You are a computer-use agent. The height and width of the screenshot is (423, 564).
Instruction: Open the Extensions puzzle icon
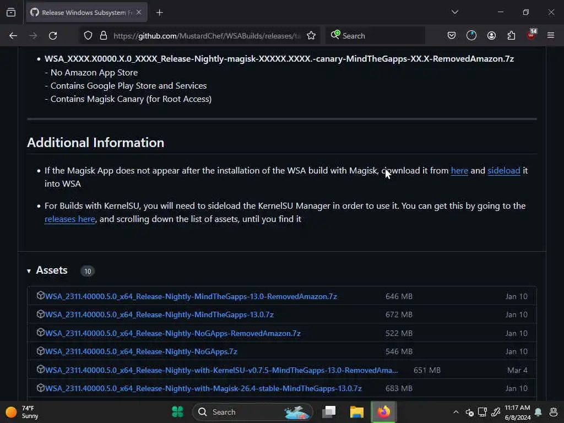pos(511,35)
